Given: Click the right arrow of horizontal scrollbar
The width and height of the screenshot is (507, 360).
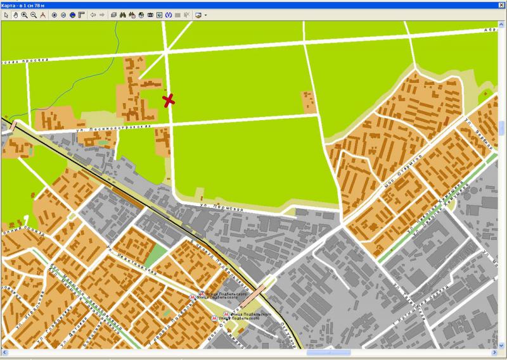Looking at the screenshot, I should (x=495, y=352).
